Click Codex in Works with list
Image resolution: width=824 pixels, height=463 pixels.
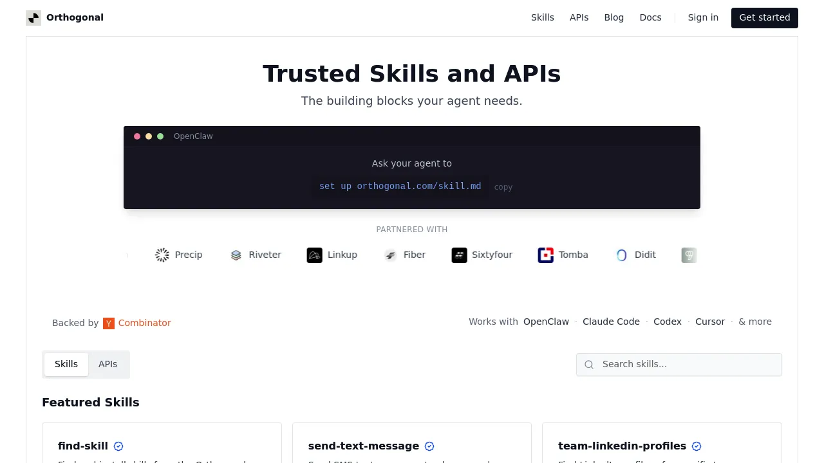point(668,322)
